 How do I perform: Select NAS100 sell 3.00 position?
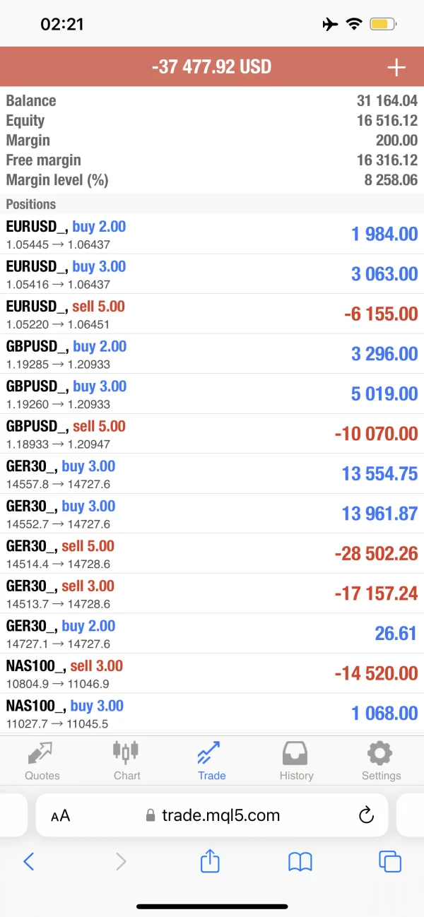(x=212, y=673)
